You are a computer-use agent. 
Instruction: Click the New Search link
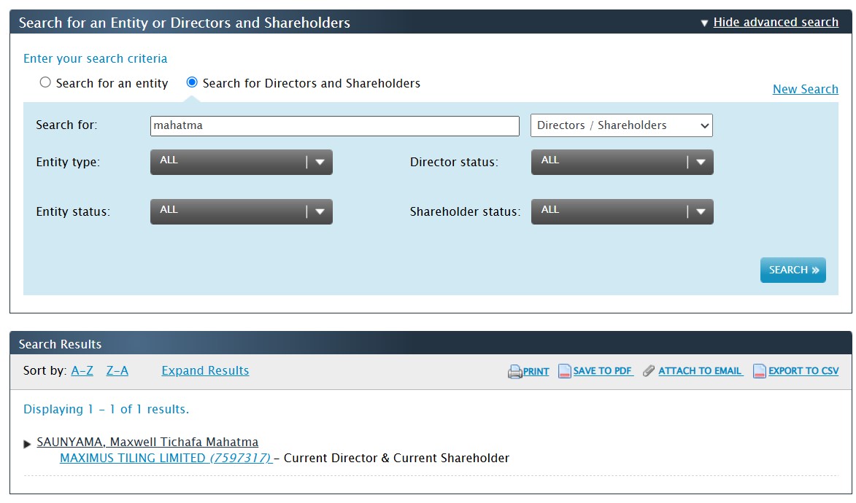click(x=805, y=89)
